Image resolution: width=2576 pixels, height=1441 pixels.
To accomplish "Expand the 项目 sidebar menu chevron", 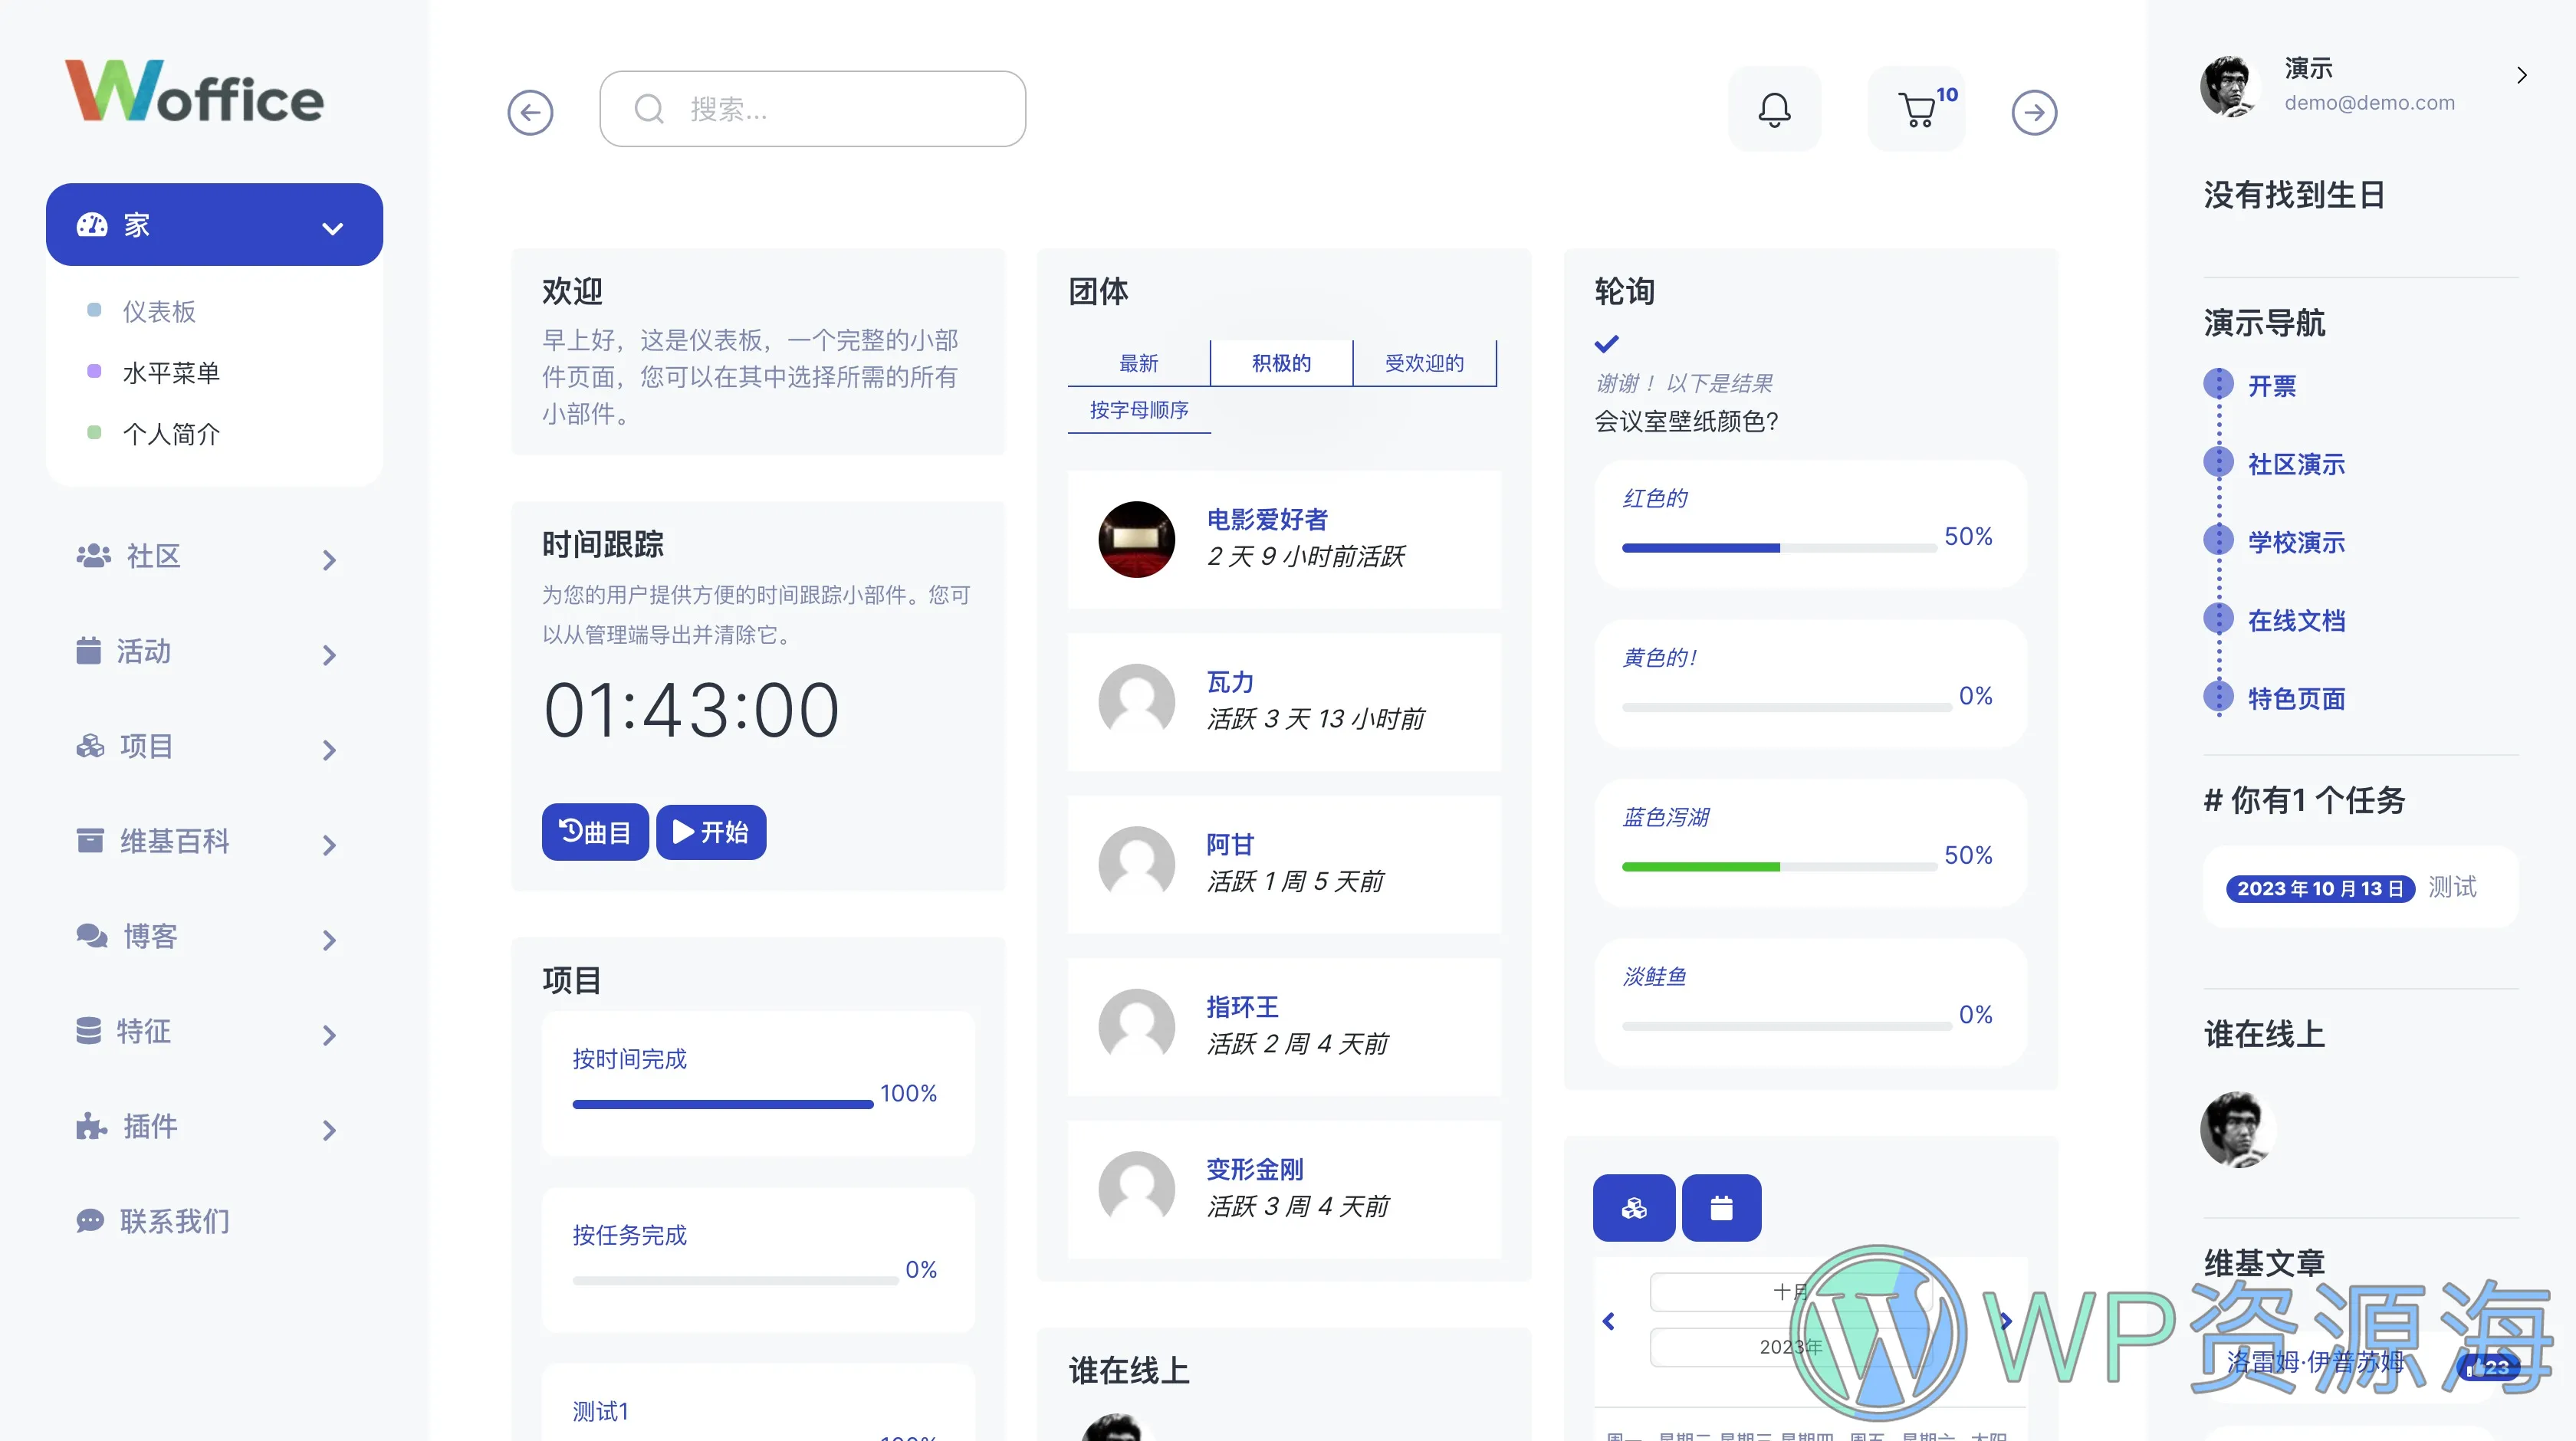I will [x=329, y=750].
